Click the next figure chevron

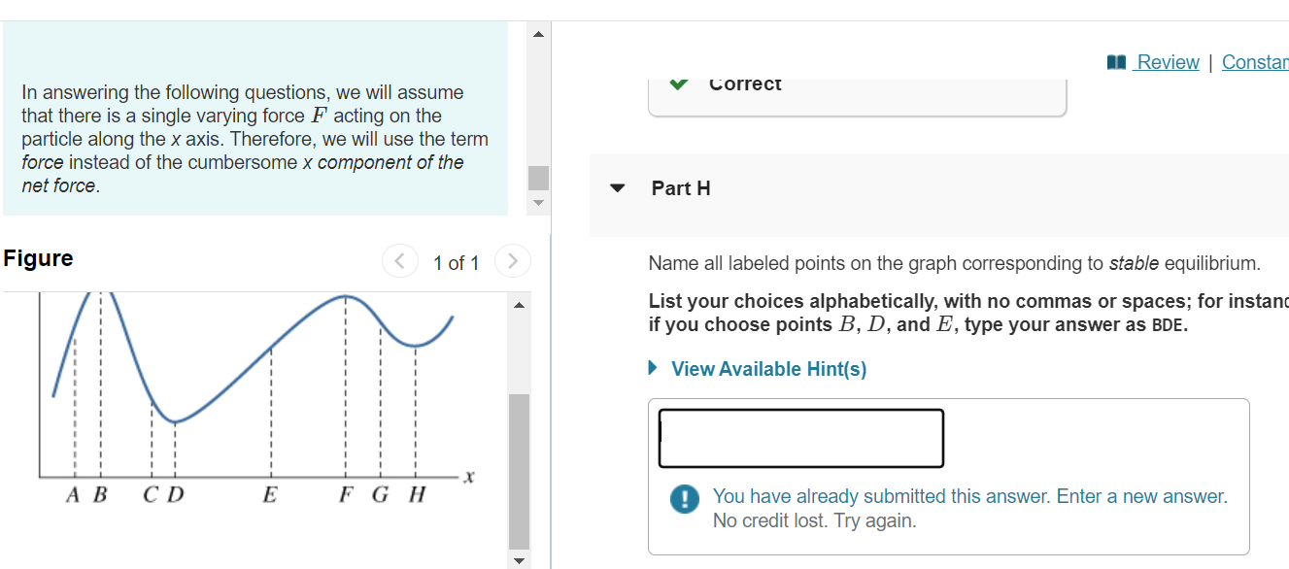click(x=512, y=260)
